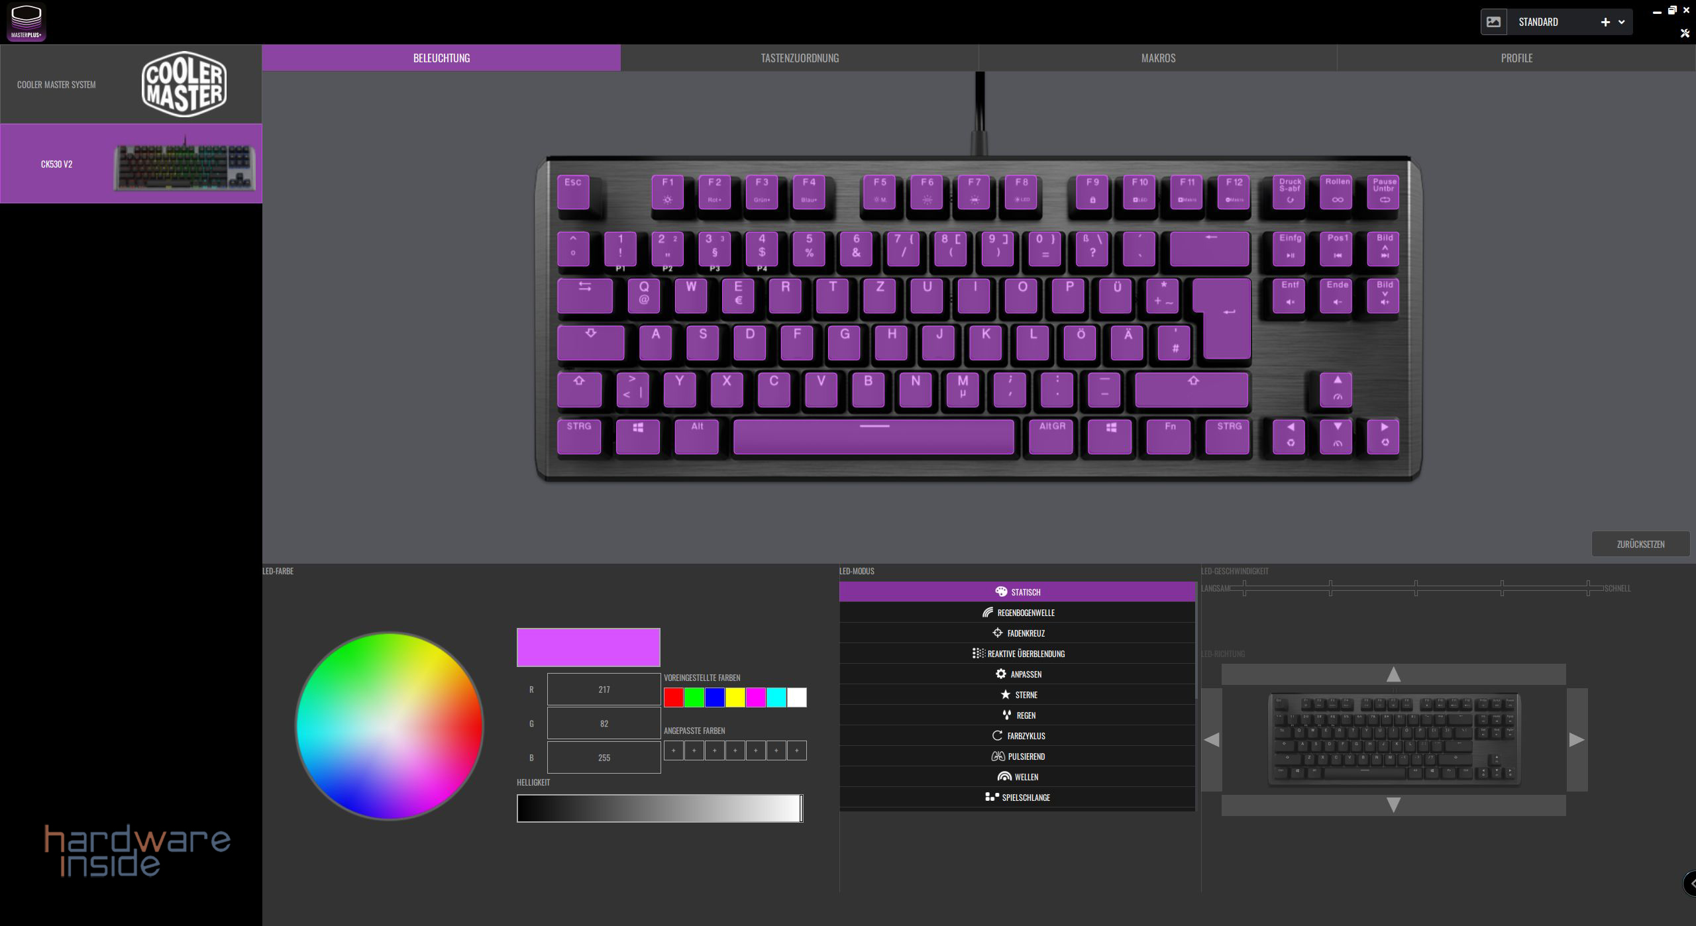1696x926 pixels.
Task: Pick the cyan preset color swatch
Action: tap(776, 697)
